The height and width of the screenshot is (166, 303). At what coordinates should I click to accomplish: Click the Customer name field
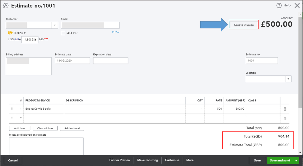(x=29, y=25)
